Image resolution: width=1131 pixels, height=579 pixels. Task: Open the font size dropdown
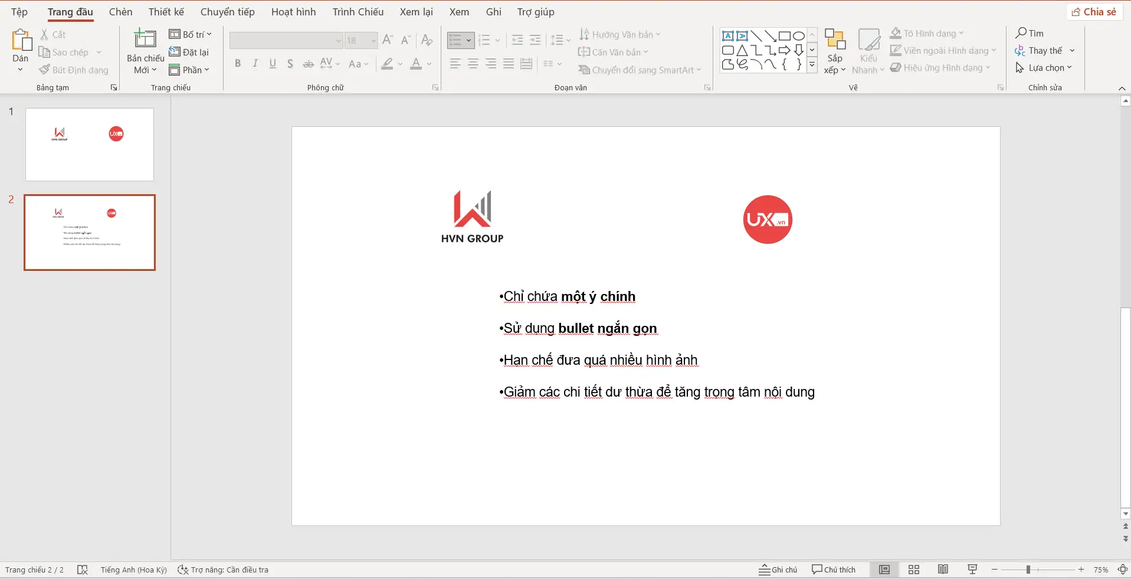click(372, 40)
